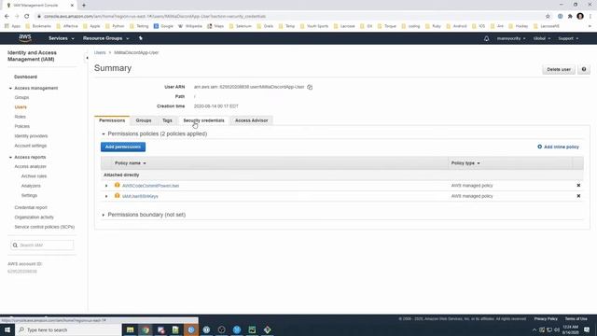Click Add inline policy link
This screenshot has height=336, width=597.
(558, 147)
